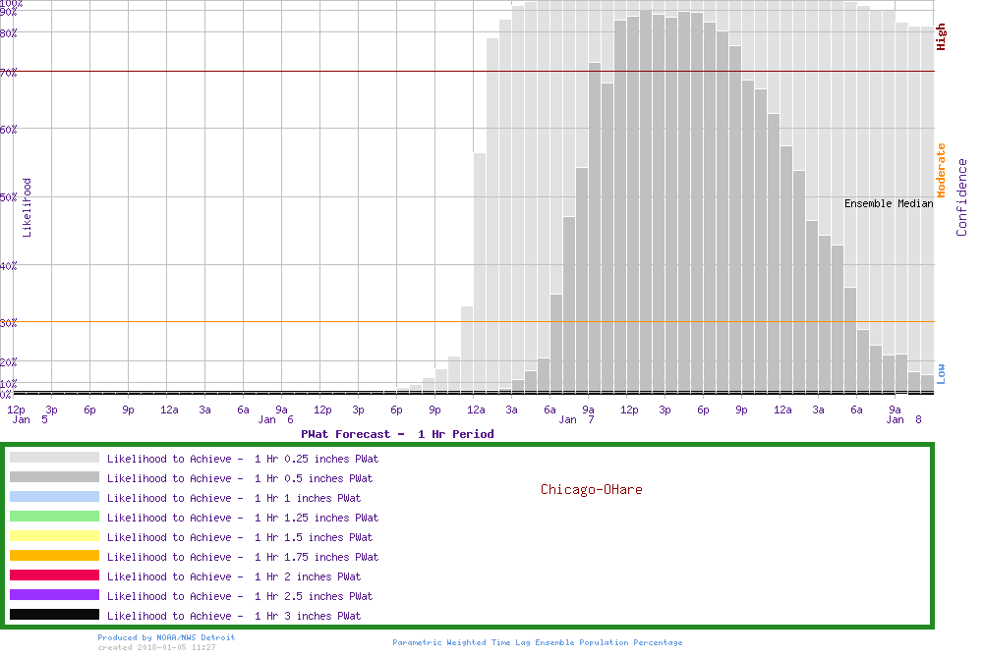Click the orange 1.75 inches PWat swatch
The width and height of the screenshot is (983, 658).
click(x=54, y=556)
